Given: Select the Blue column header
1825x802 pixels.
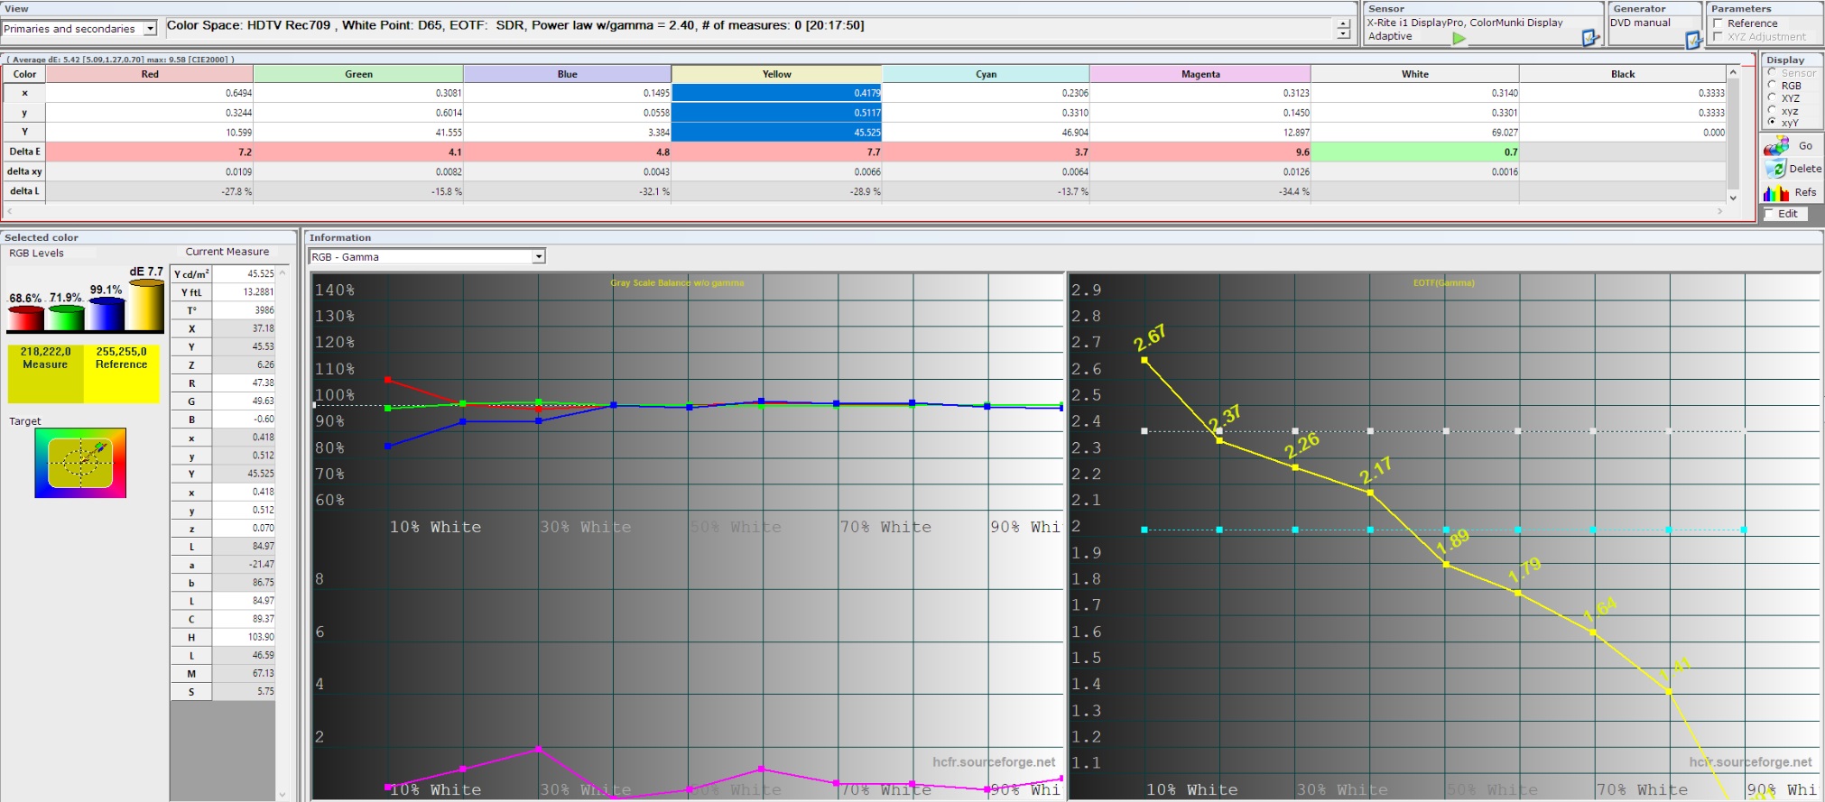Looking at the screenshot, I should point(567,74).
